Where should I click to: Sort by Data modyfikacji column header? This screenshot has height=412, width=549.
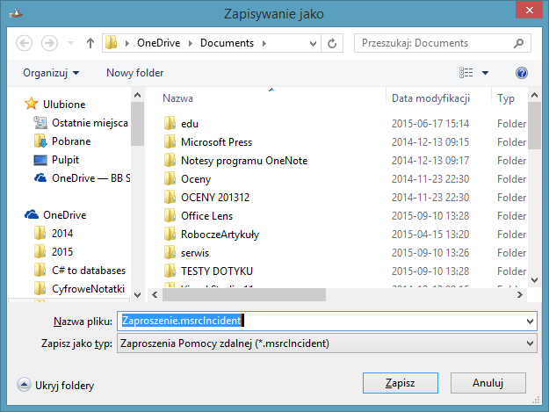click(430, 98)
